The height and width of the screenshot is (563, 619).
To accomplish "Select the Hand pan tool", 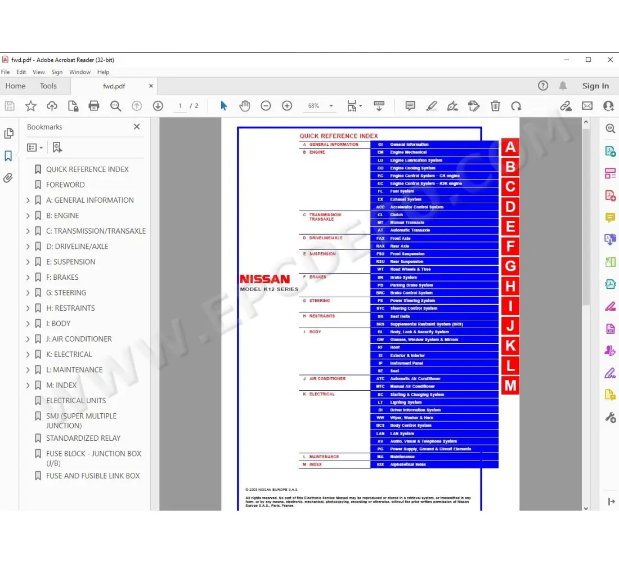I will click(244, 106).
